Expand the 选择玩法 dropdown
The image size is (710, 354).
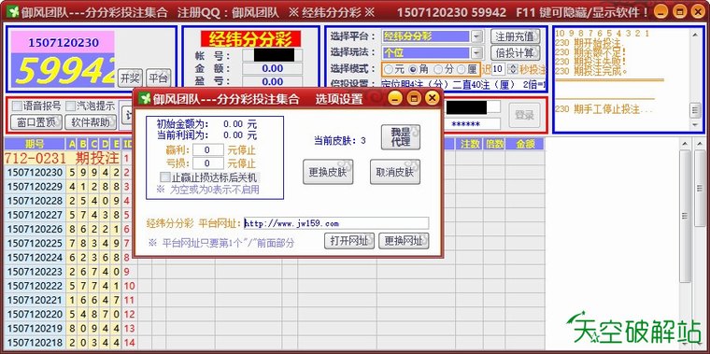pyautogui.click(x=476, y=53)
